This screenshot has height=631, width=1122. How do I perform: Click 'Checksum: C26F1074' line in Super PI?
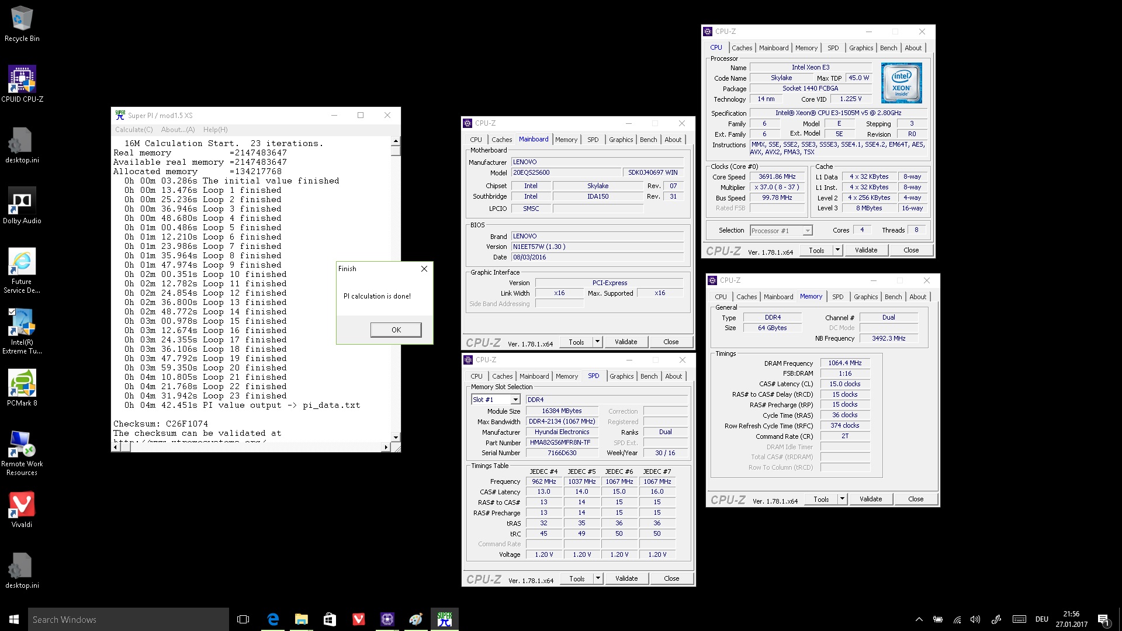pyautogui.click(x=160, y=424)
